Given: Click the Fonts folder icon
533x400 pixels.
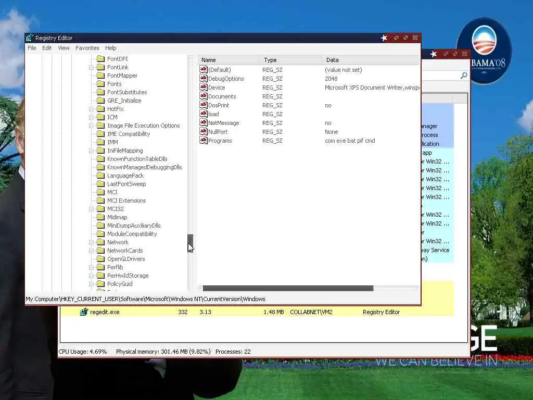Looking at the screenshot, I should coord(100,84).
